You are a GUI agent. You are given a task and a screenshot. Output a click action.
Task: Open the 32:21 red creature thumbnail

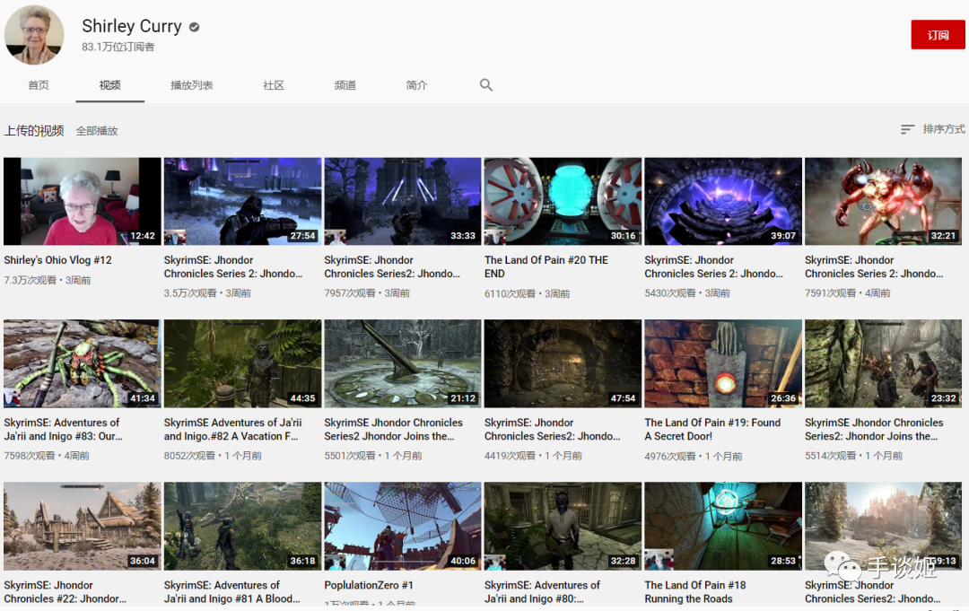point(883,201)
